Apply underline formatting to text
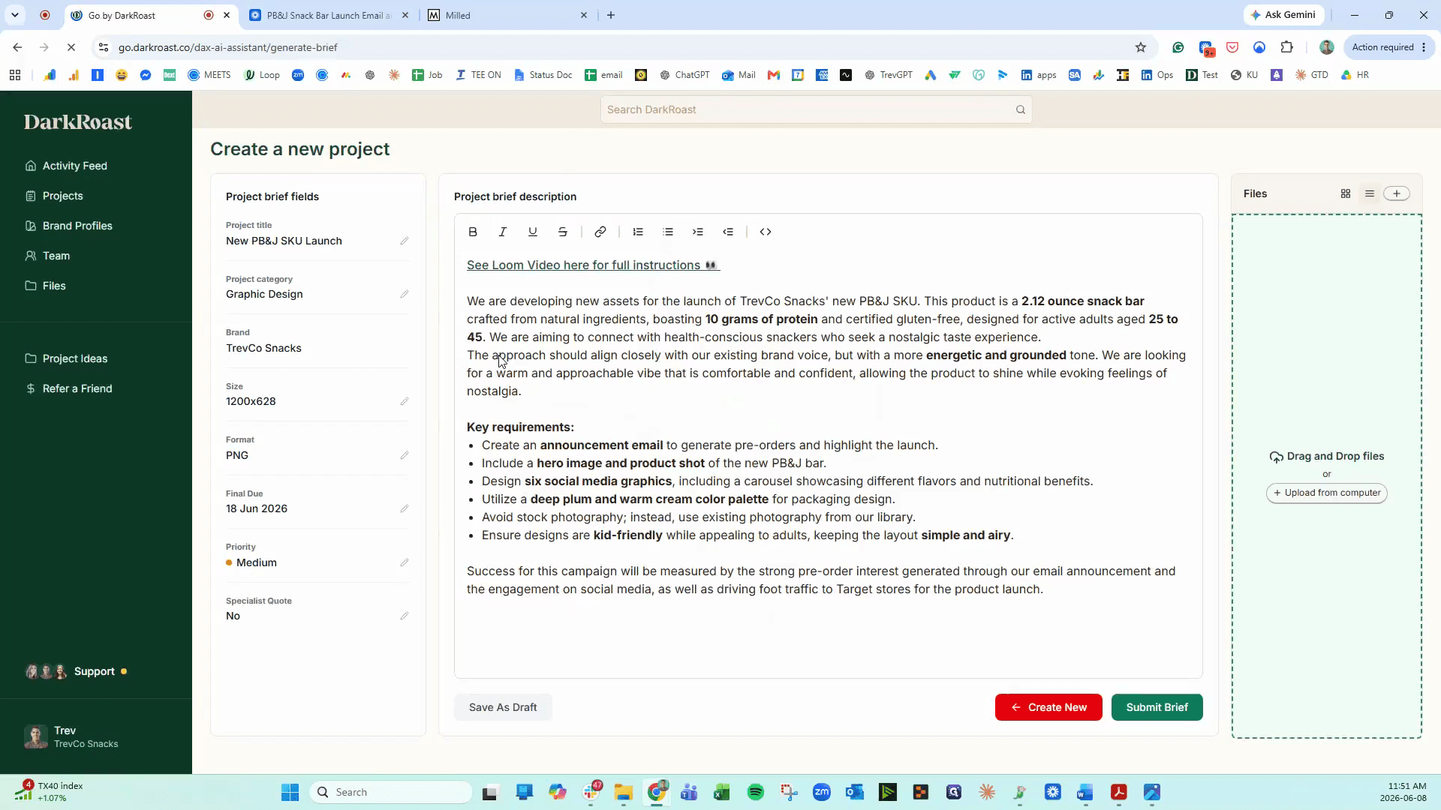The image size is (1441, 810). [533, 232]
